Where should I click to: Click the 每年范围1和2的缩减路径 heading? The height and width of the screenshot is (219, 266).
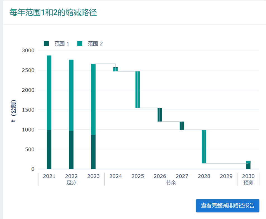[x=53, y=12]
